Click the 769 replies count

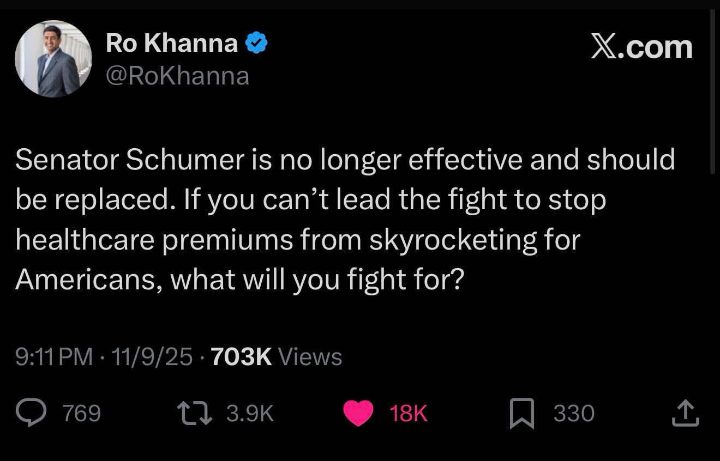point(82,414)
